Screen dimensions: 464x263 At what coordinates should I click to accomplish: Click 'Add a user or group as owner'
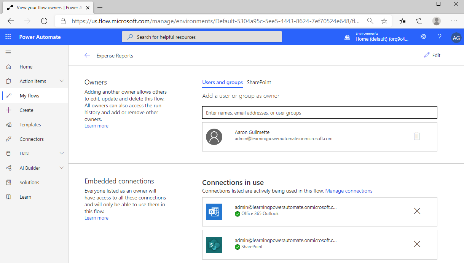(x=241, y=96)
